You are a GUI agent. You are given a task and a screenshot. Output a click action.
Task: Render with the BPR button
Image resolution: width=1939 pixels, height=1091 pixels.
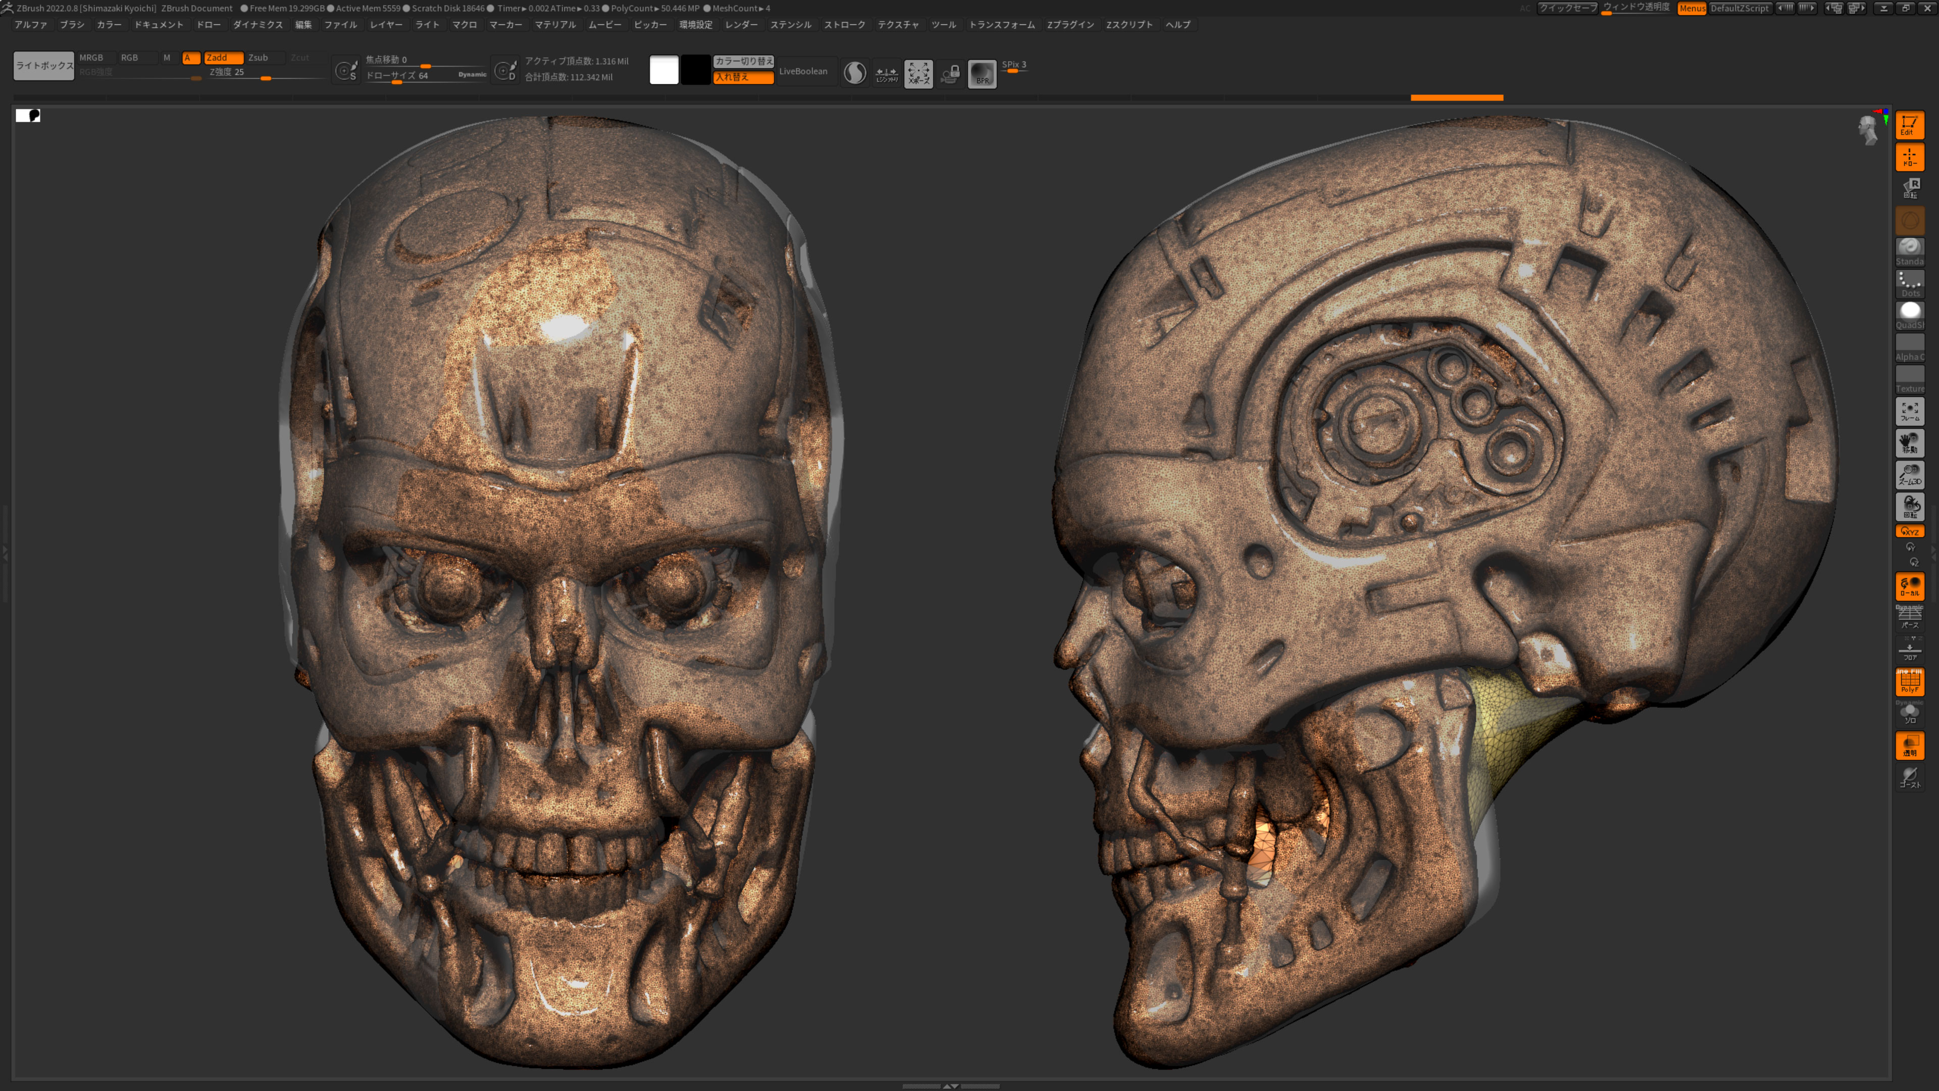point(982,73)
